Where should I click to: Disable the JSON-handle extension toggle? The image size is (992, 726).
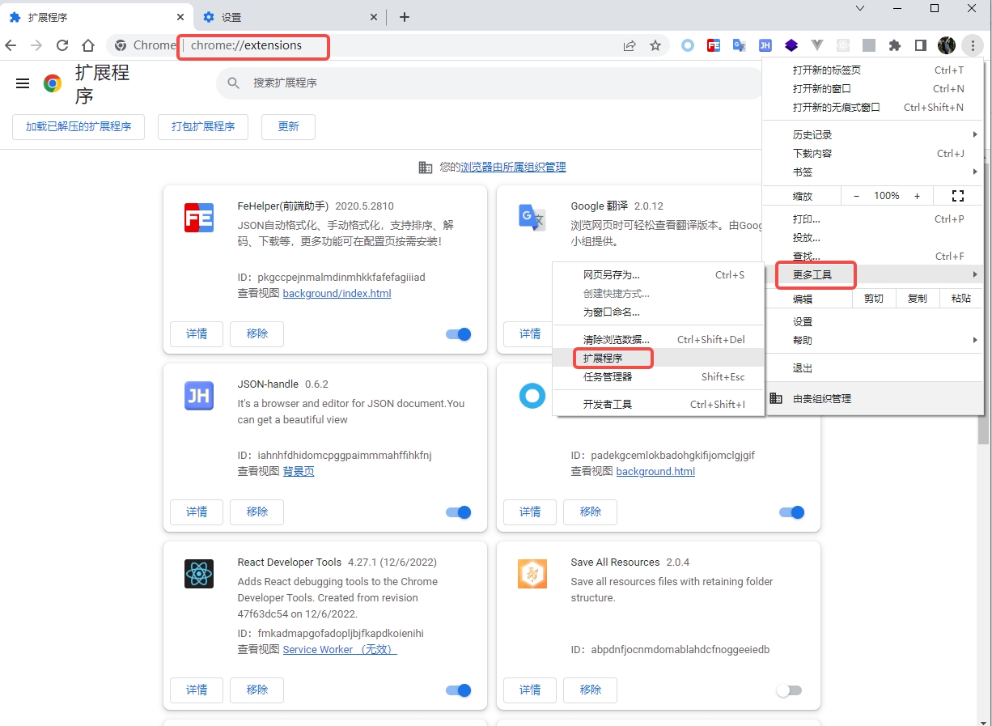[x=459, y=512]
